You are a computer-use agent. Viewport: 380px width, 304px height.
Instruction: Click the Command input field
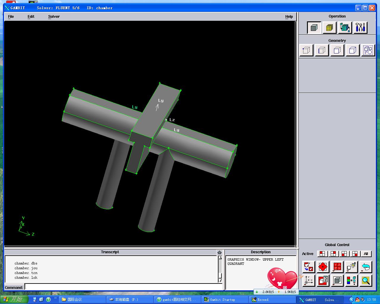(123, 287)
